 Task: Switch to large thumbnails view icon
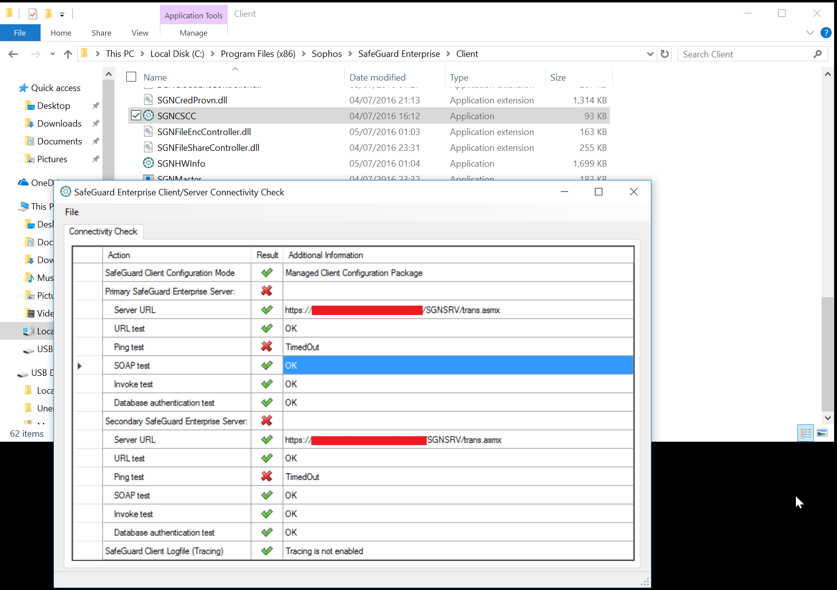822,433
